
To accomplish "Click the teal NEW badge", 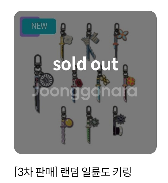I will click(39, 26).
